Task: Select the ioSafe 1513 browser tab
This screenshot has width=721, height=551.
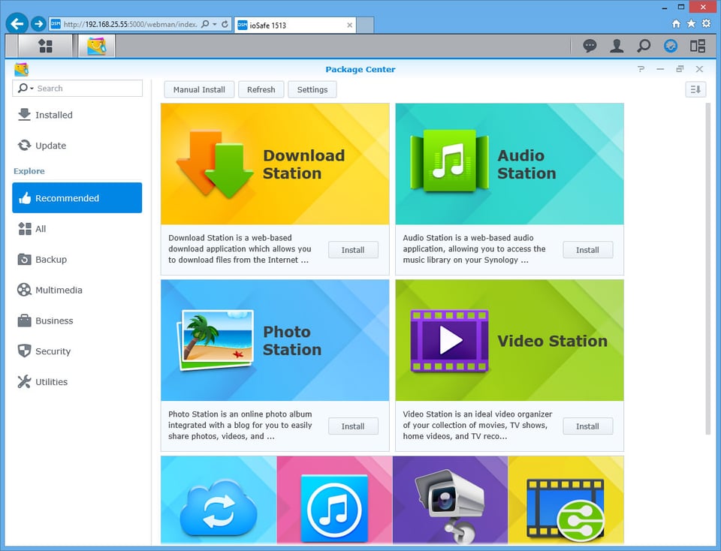Action: pyautogui.click(x=295, y=26)
